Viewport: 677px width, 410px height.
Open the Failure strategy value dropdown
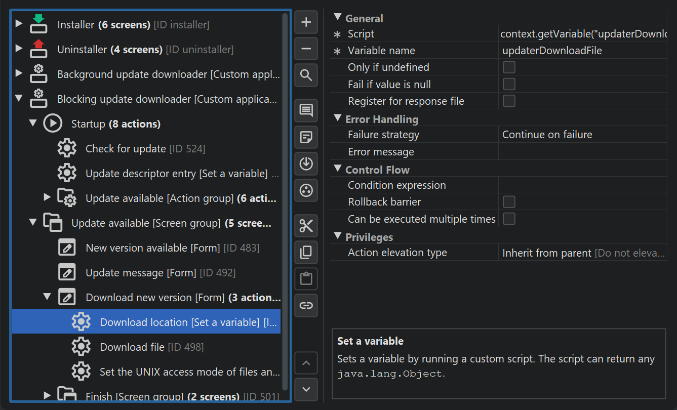coord(582,135)
